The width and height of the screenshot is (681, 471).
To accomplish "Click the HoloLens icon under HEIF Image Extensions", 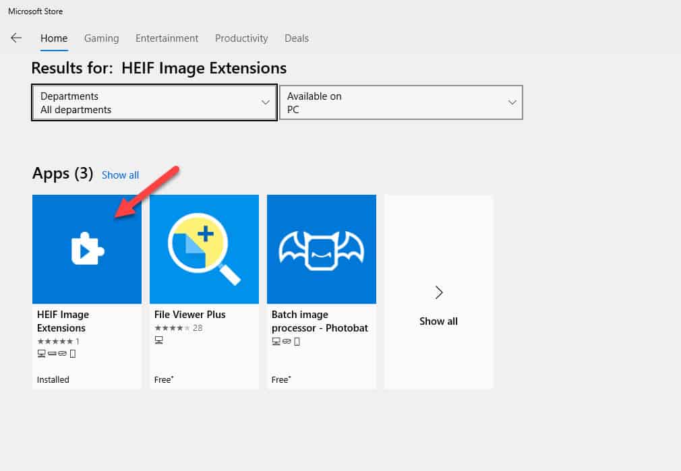I will (x=63, y=353).
